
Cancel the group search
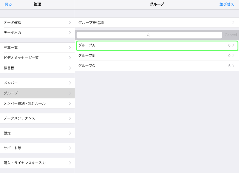click(x=231, y=35)
